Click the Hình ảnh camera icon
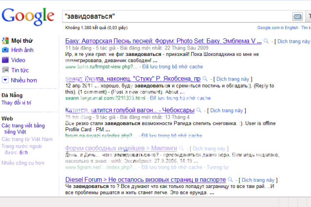This screenshot has height=207, width=311. pyautogui.click(x=5, y=50)
